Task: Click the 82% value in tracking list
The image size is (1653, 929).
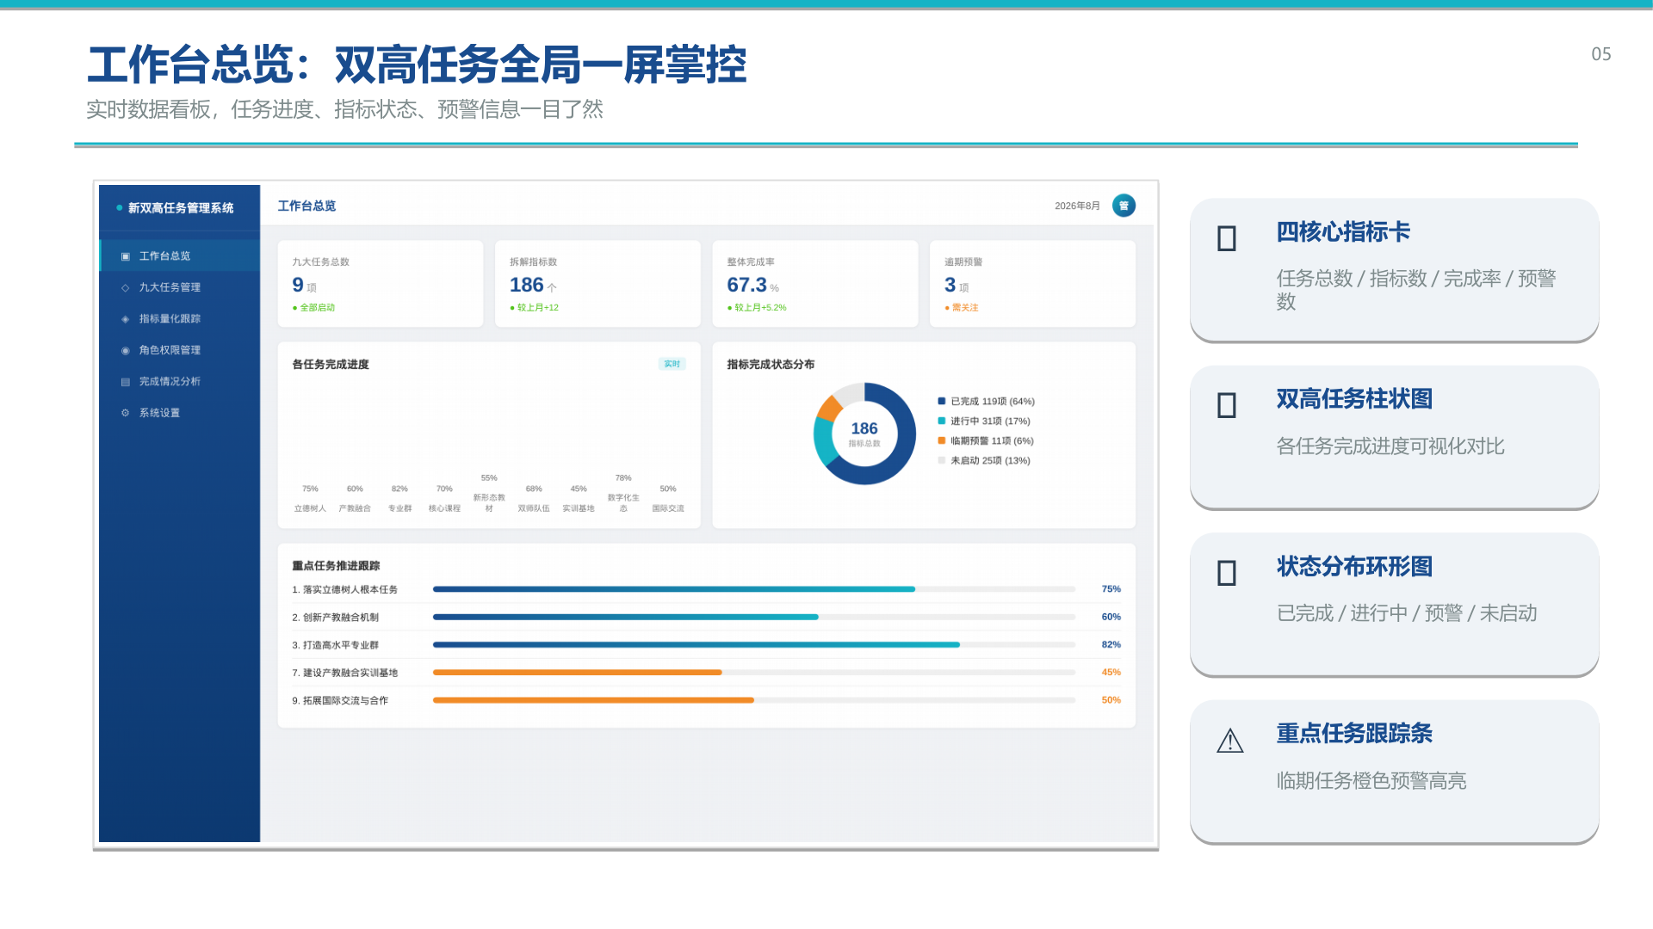Action: pos(1111,645)
